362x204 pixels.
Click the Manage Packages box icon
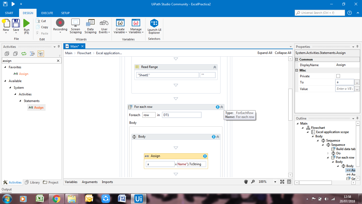(41, 54)
